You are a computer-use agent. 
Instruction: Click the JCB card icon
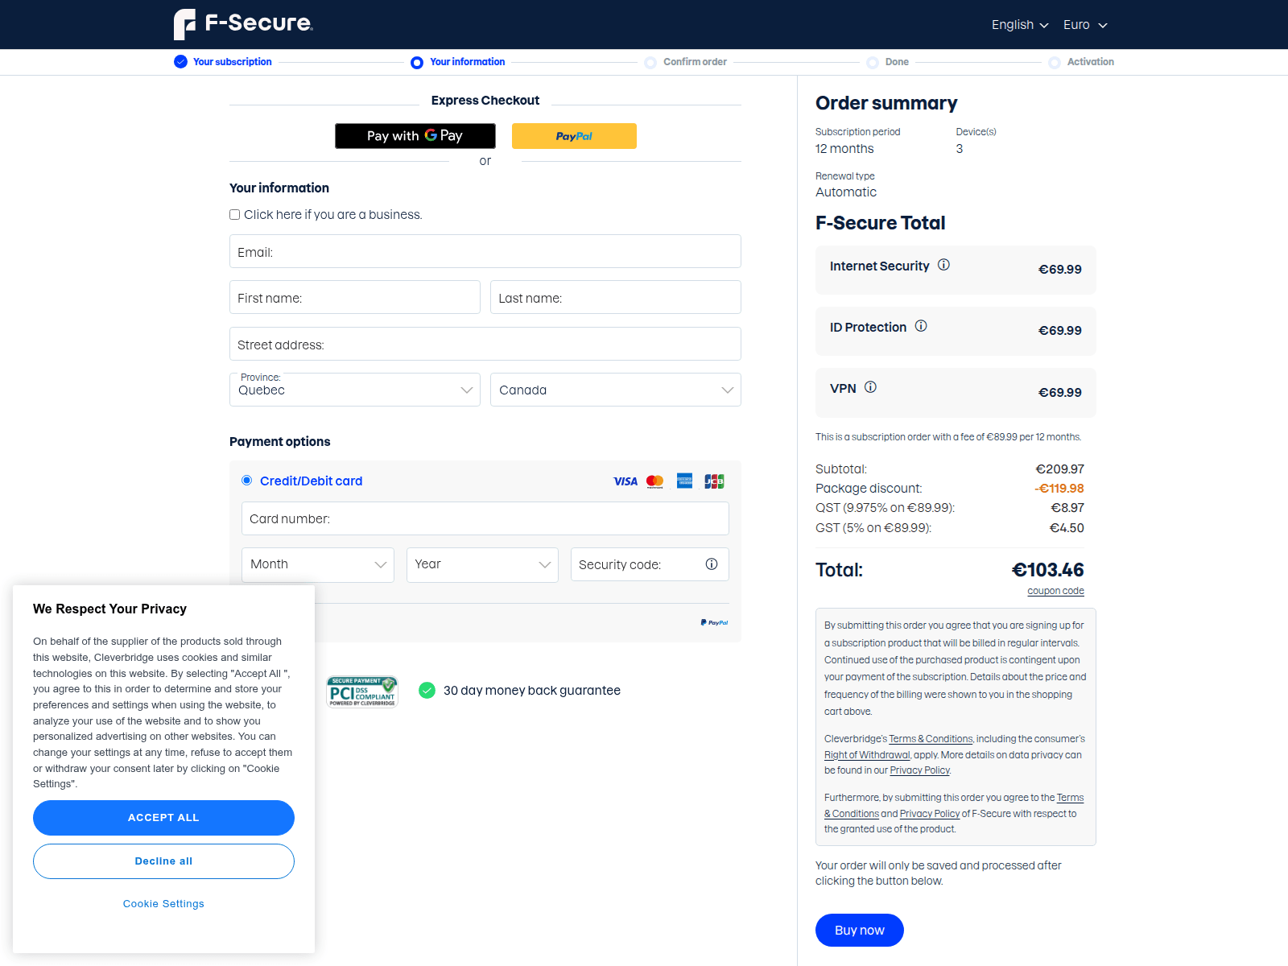tap(714, 481)
